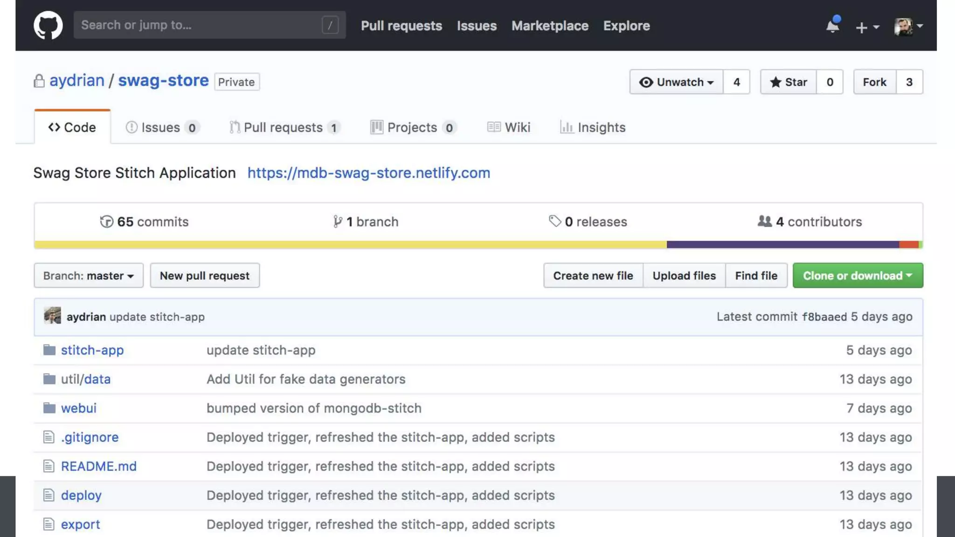This screenshot has height=537, width=955.
Task: Click the watchers count 4
Action: (736, 82)
